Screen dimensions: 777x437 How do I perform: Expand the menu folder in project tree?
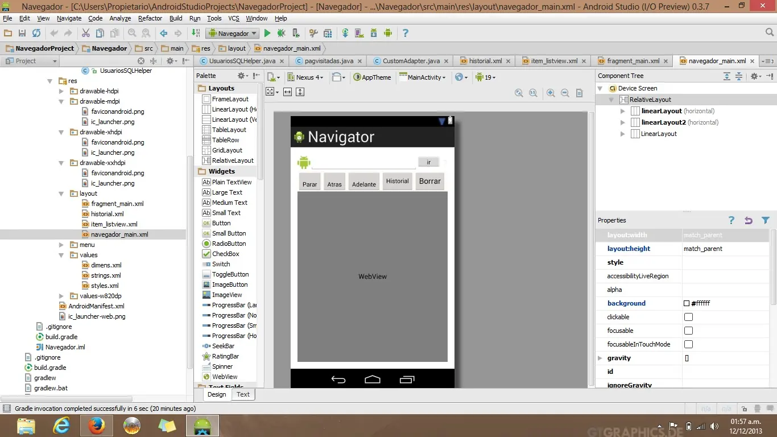[61, 245]
